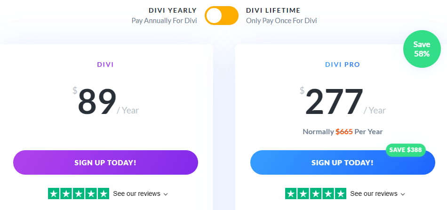Select the purple DIVI plan heading
The width and height of the screenshot is (447, 210).
coord(105,65)
